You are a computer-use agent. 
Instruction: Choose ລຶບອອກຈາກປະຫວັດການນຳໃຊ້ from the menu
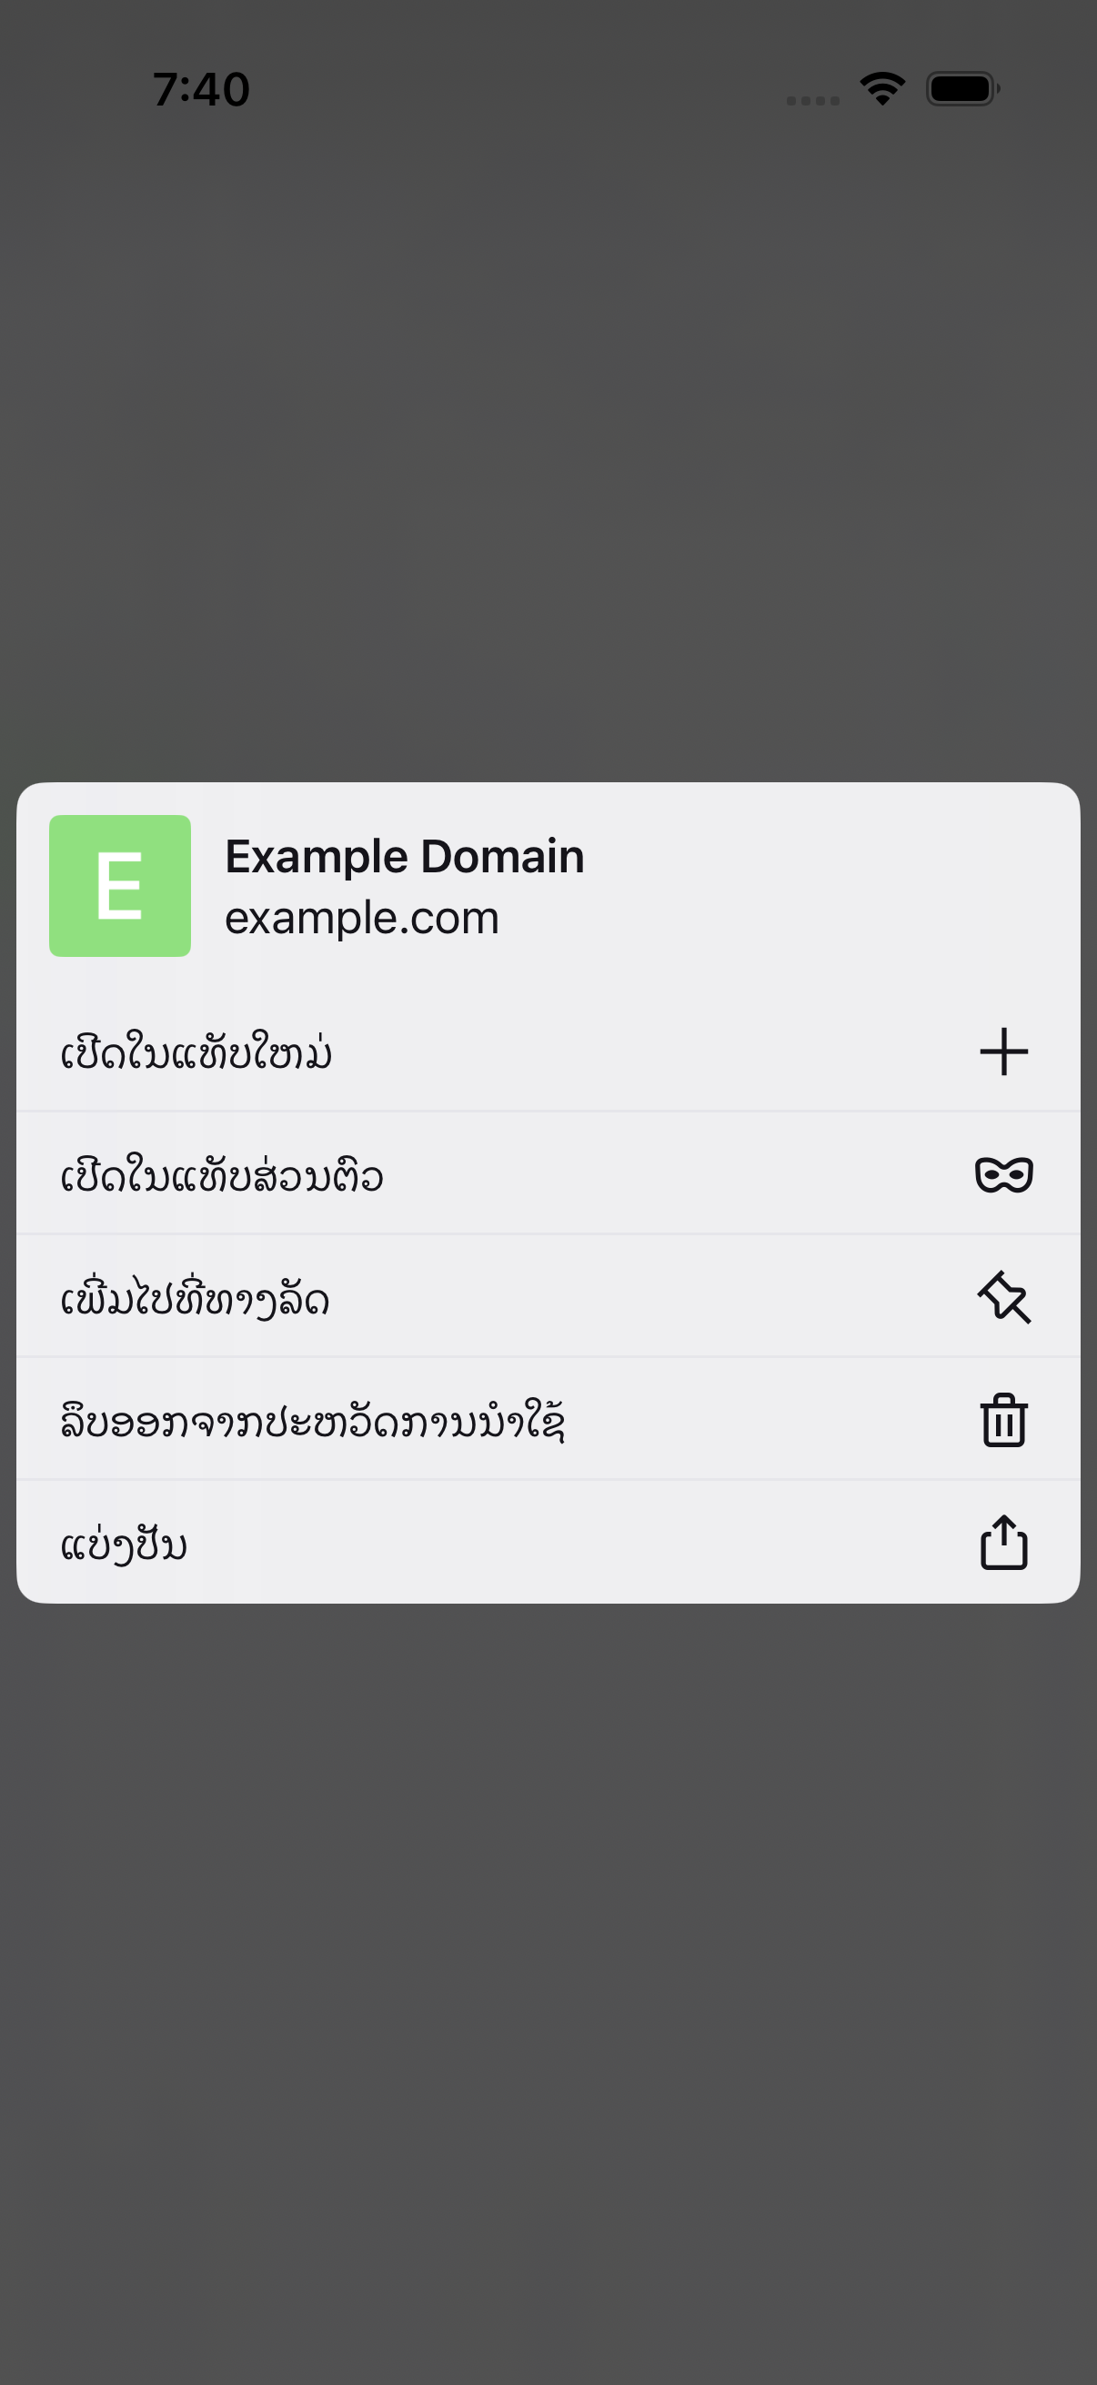pyautogui.click(x=548, y=1420)
